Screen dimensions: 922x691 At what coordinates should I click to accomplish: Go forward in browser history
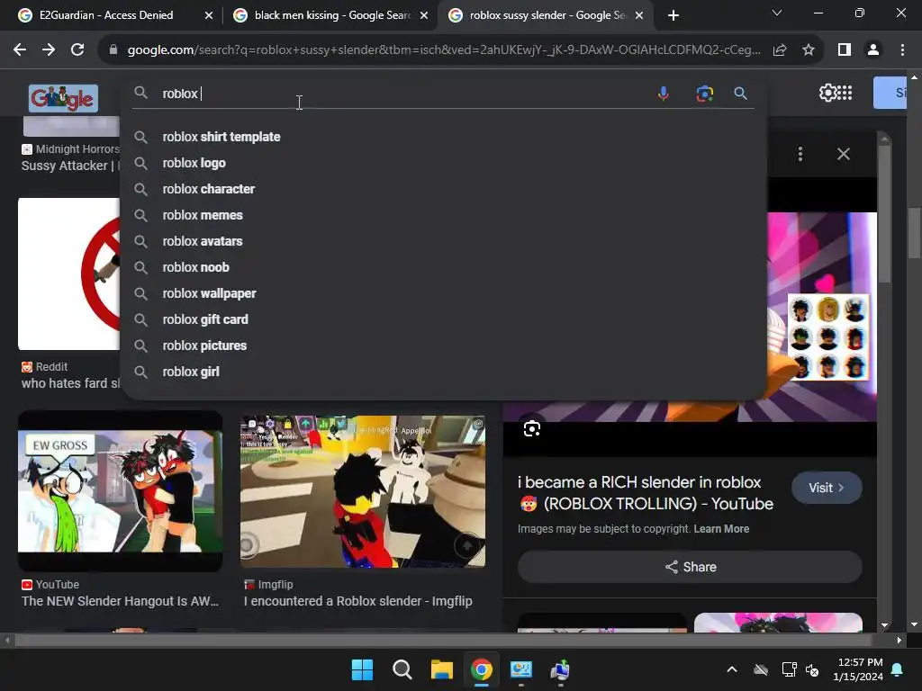coord(49,50)
